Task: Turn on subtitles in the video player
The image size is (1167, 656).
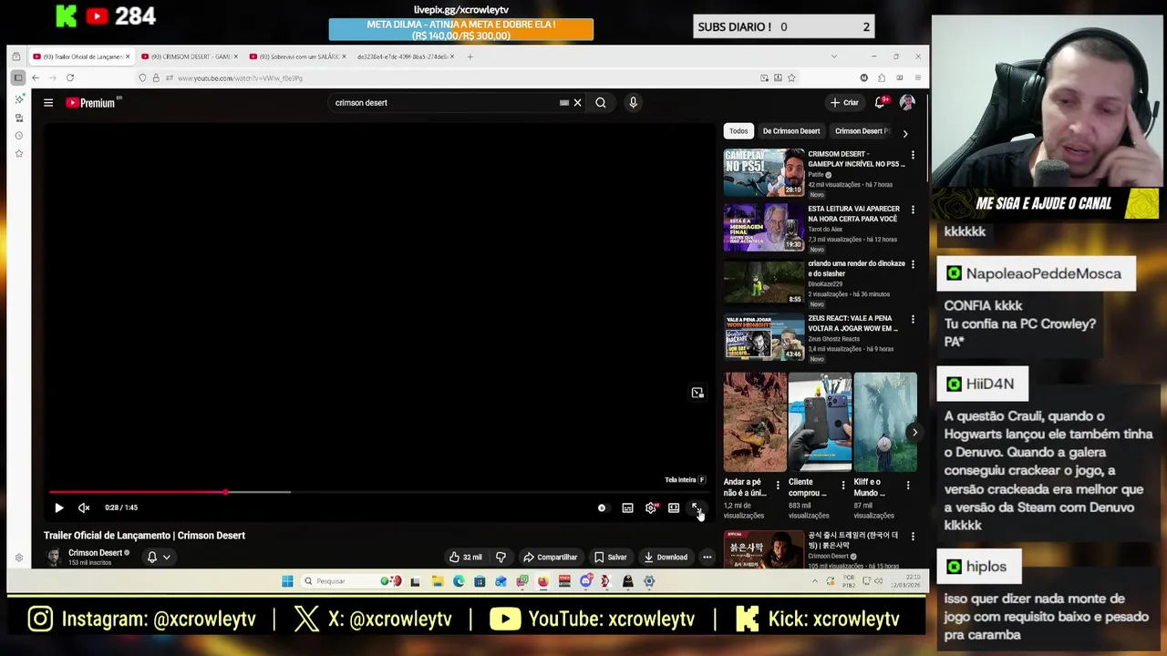Action: (x=627, y=507)
